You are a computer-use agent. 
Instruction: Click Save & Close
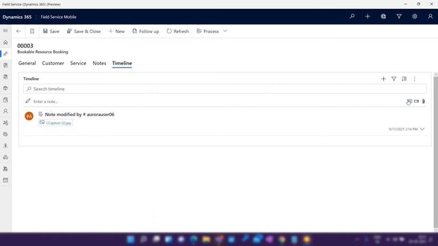83,31
